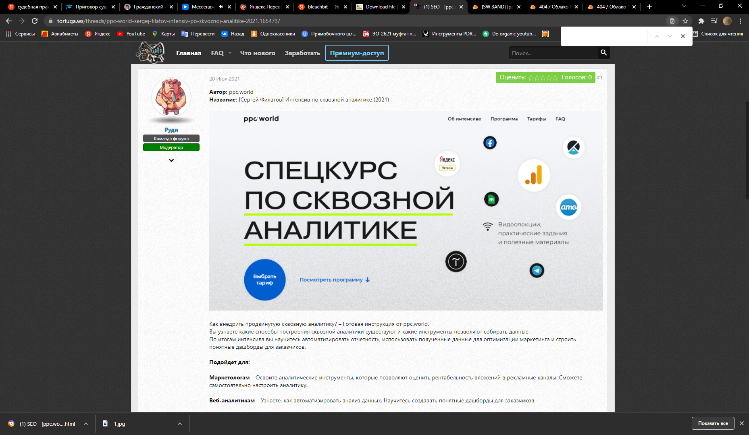
Task: Click the search magnifier icon on forum
Action: [x=603, y=53]
